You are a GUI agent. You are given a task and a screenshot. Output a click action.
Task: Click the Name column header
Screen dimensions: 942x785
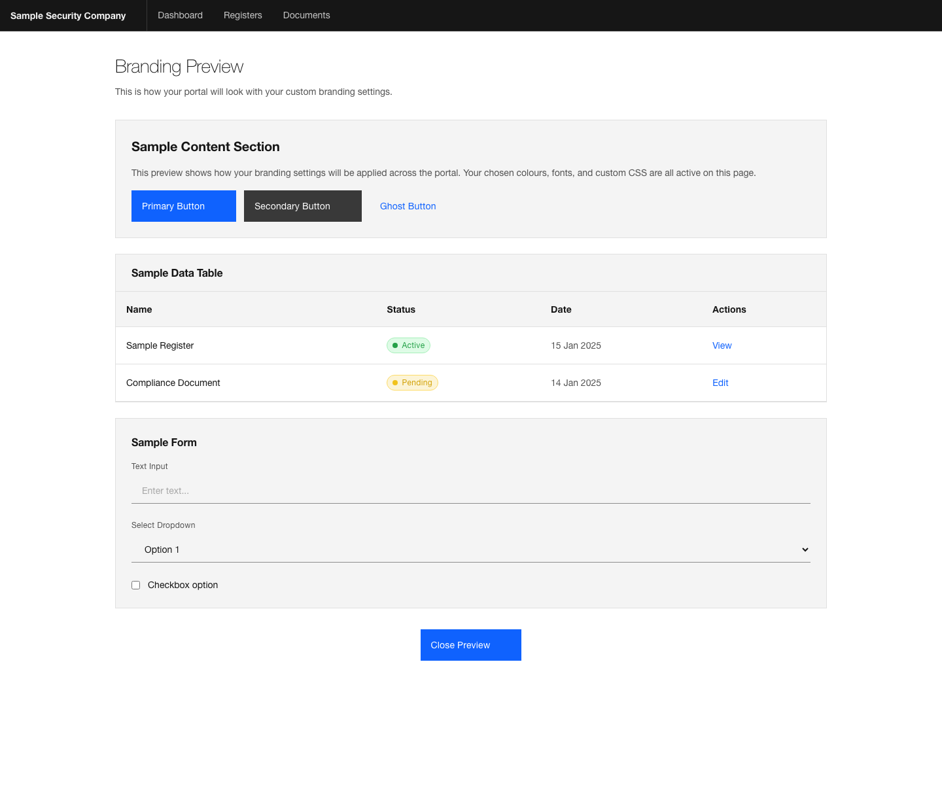click(x=139, y=309)
